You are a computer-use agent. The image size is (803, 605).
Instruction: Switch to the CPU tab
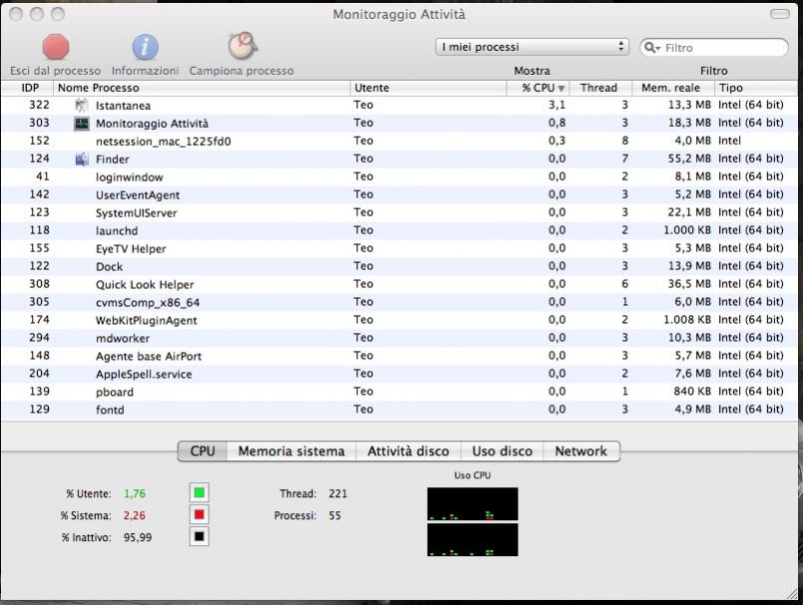tap(202, 451)
